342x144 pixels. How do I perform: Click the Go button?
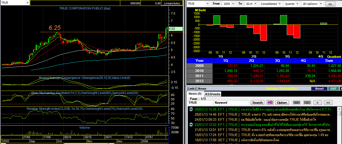pyautogui.click(x=330, y=4)
